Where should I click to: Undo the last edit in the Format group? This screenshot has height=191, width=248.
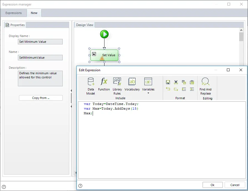(168, 89)
